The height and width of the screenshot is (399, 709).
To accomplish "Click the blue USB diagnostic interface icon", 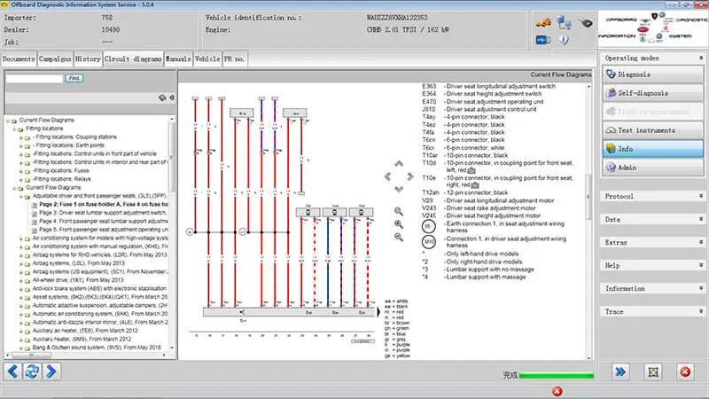I will 543,40.
